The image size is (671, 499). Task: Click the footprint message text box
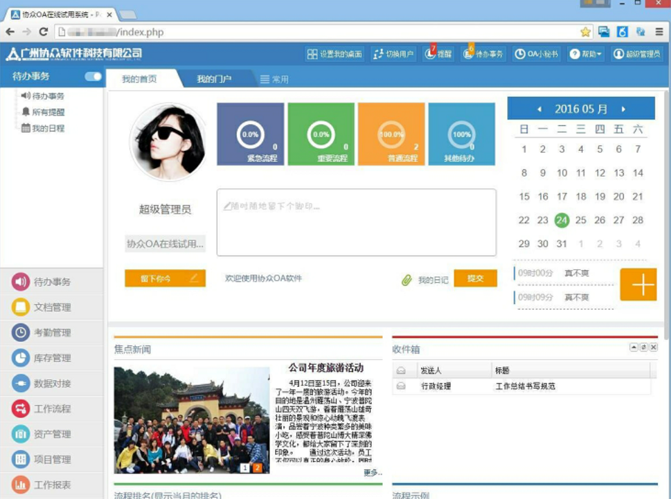click(356, 222)
